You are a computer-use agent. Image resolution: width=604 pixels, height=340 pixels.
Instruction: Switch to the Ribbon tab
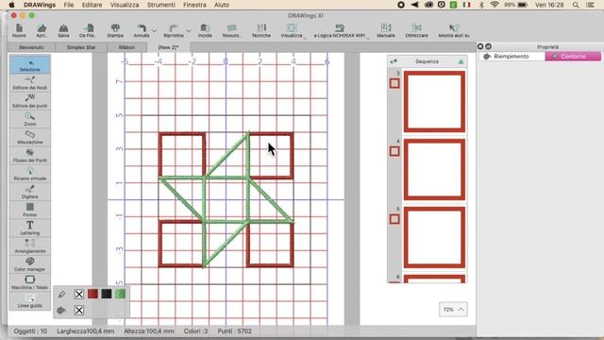click(126, 47)
